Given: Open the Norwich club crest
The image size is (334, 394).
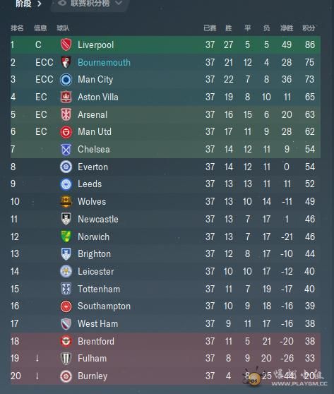Looking at the screenshot, I should (x=66, y=237).
